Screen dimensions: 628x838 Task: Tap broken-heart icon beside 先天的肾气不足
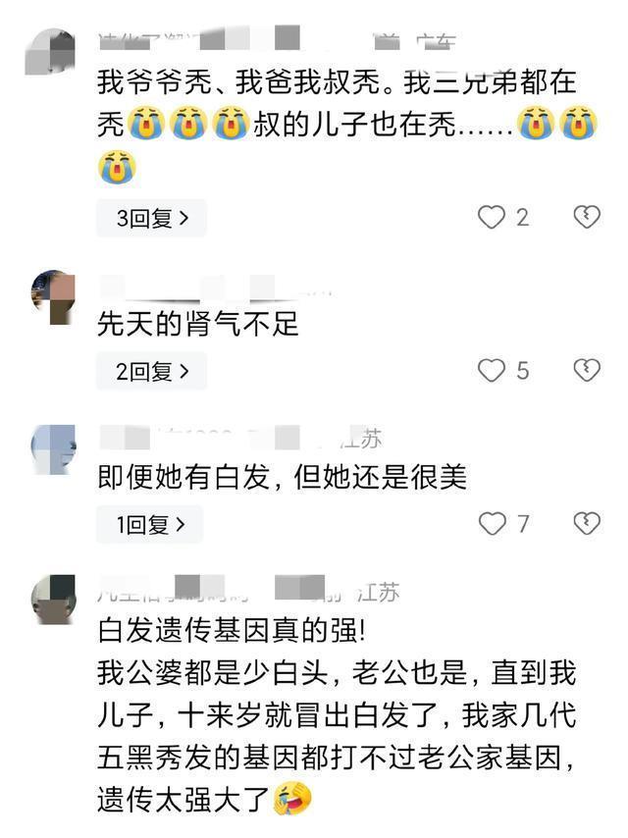point(587,370)
